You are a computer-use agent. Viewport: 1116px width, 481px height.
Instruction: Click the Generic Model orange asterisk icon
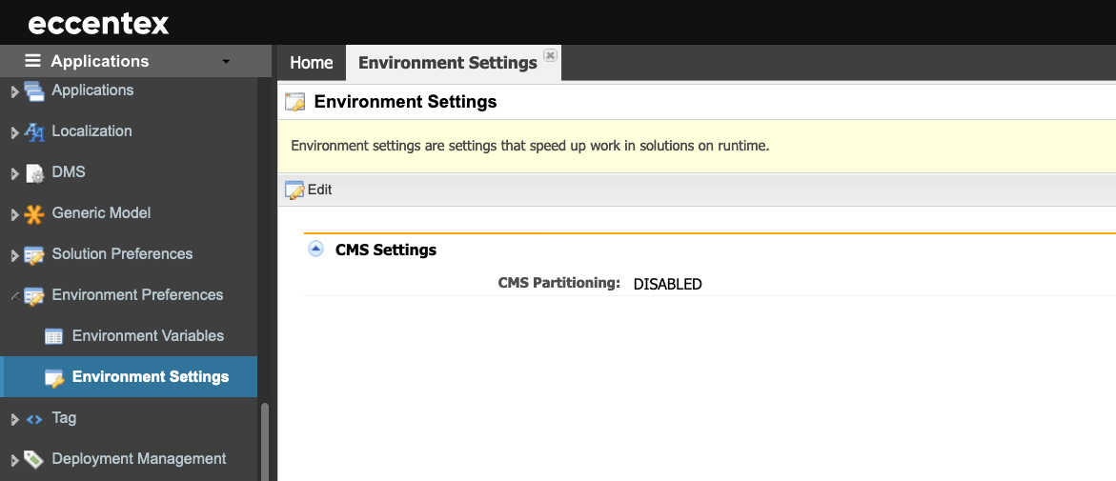(x=33, y=214)
